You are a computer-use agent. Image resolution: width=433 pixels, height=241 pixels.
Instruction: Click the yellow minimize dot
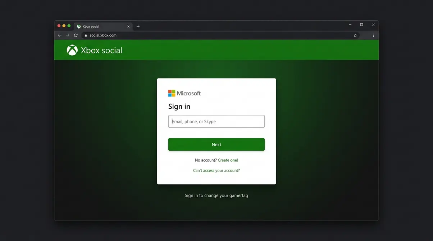tap(64, 26)
